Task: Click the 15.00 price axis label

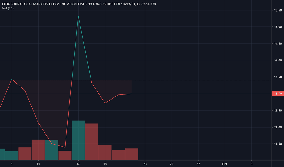Action: pyautogui.click(x=278, y=27)
